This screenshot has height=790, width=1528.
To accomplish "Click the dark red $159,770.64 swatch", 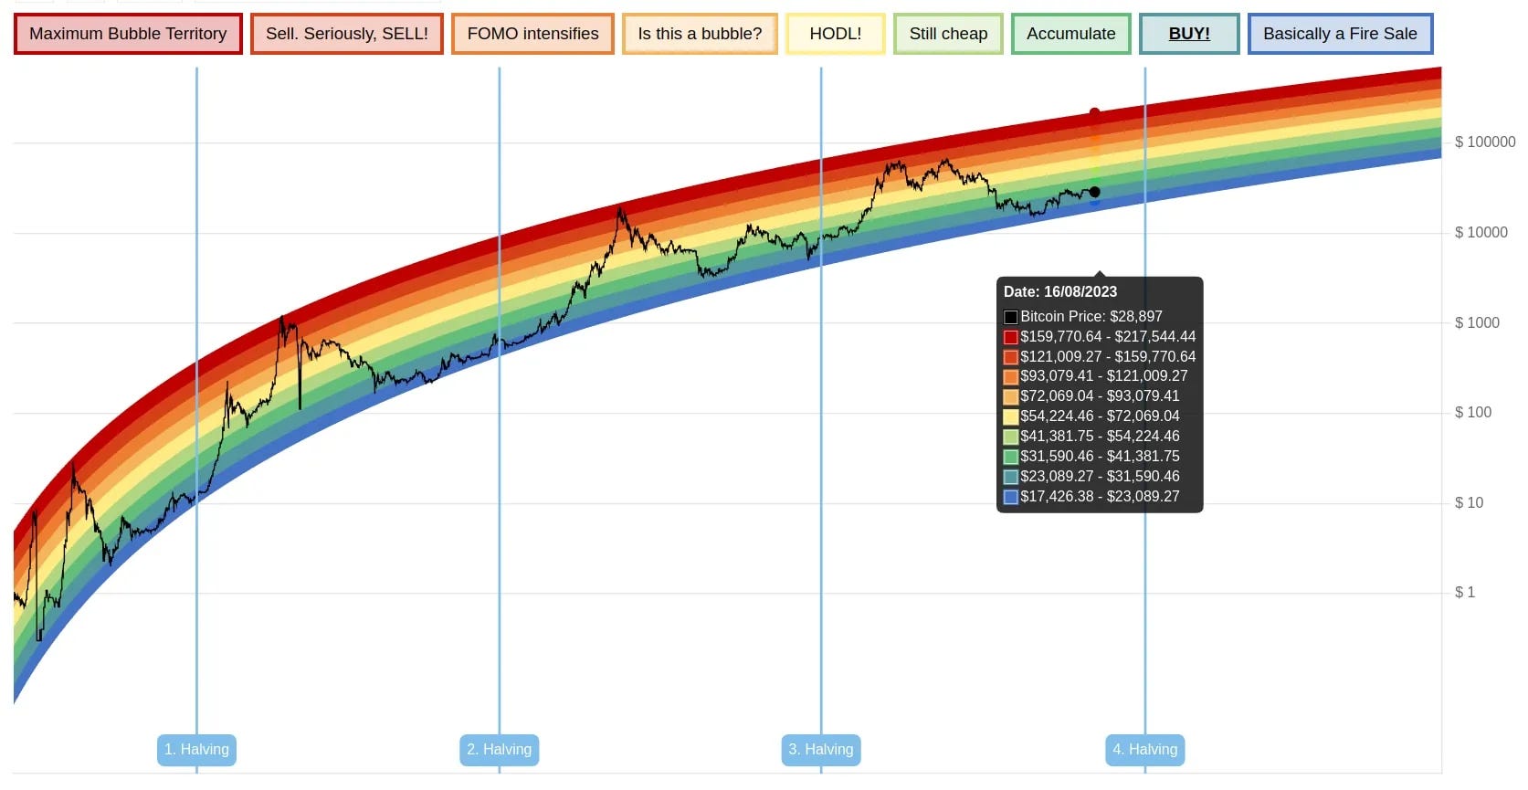I will click(x=1011, y=337).
